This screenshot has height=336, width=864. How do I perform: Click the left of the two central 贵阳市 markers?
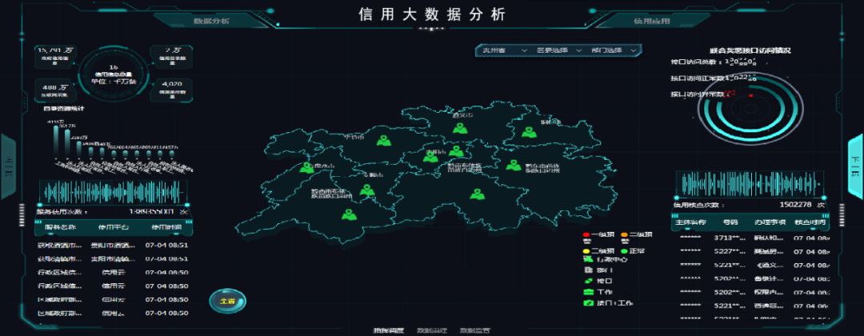coord(430,158)
